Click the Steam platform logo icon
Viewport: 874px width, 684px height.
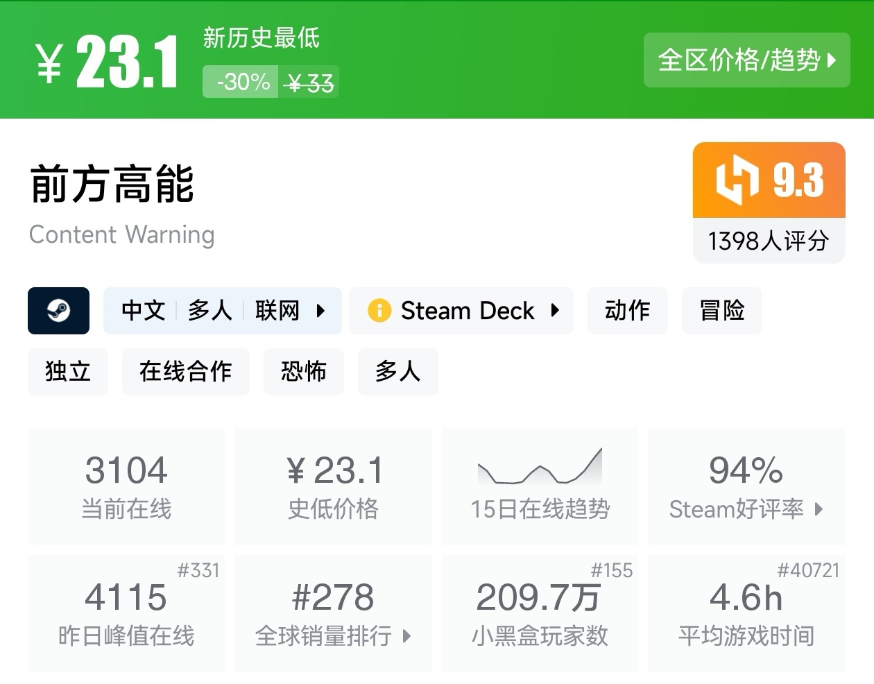pos(58,311)
